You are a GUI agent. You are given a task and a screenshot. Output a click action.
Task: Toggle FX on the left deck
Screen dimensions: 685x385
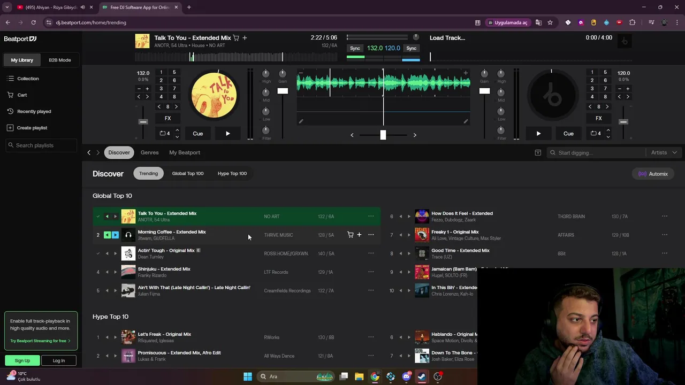point(168,118)
